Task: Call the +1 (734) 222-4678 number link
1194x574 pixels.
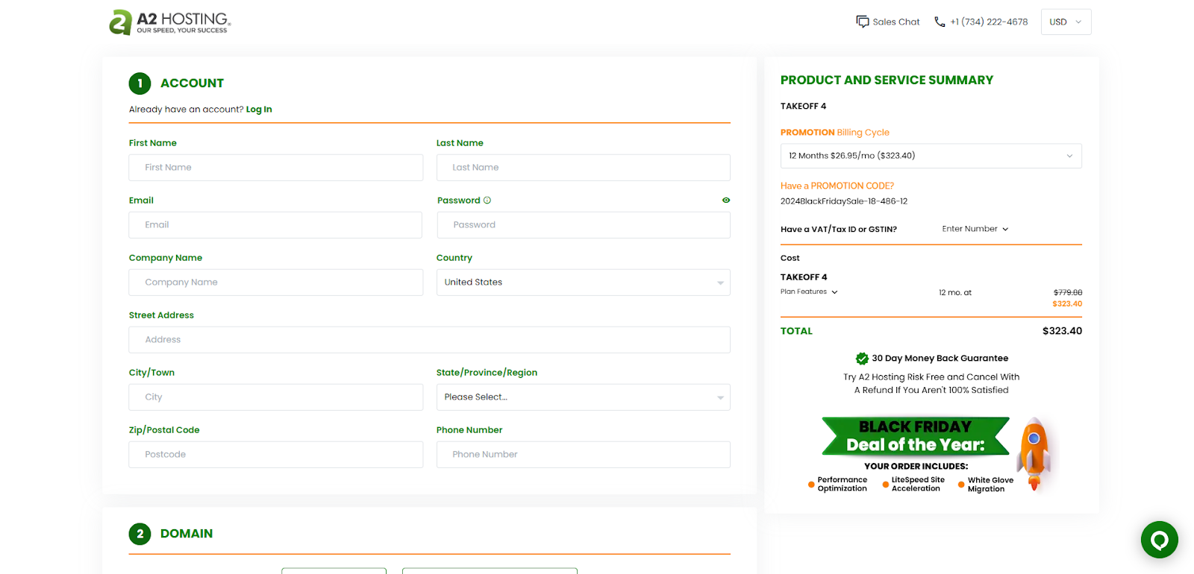Action: 989,22
